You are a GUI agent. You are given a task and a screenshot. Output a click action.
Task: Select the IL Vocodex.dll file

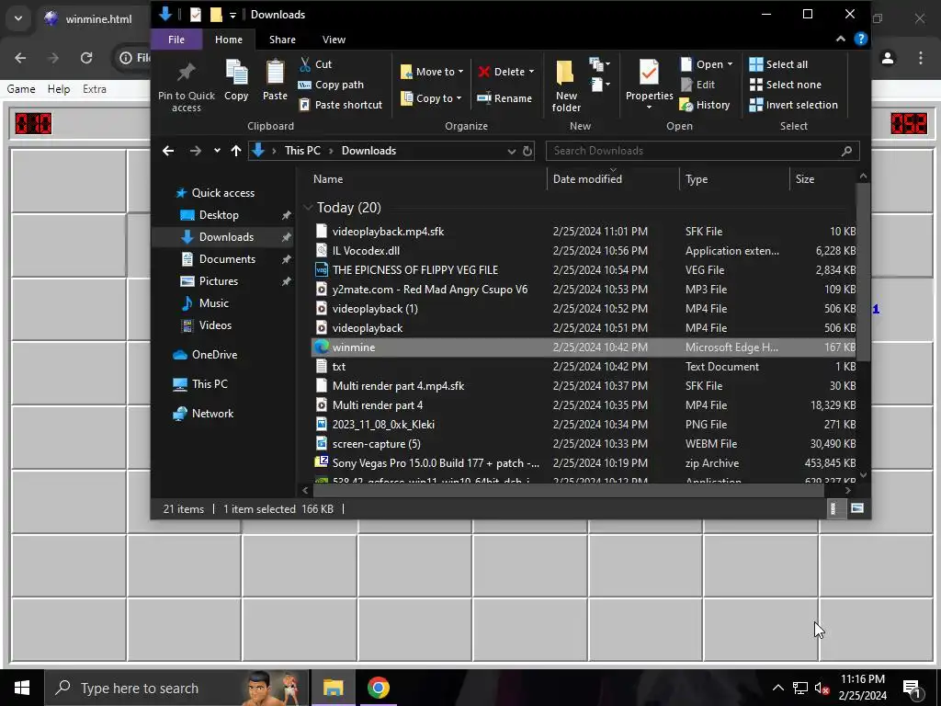tap(366, 251)
